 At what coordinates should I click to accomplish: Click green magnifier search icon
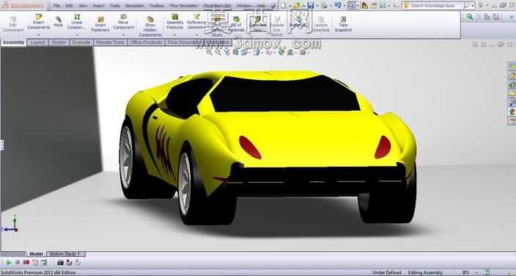click(x=470, y=17)
